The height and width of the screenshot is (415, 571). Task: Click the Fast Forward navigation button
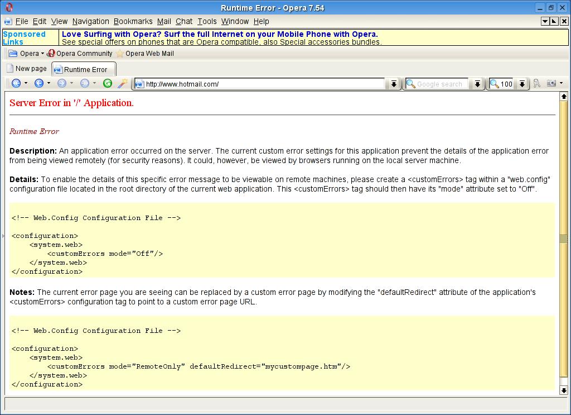point(84,84)
